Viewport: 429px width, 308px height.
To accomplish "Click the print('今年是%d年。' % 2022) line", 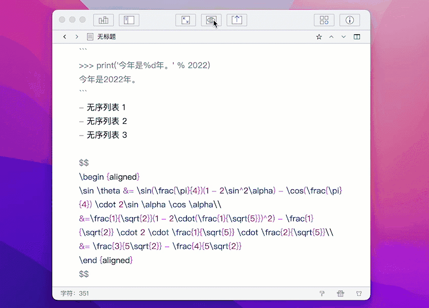I will pyautogui.click(x=144, y=65).
